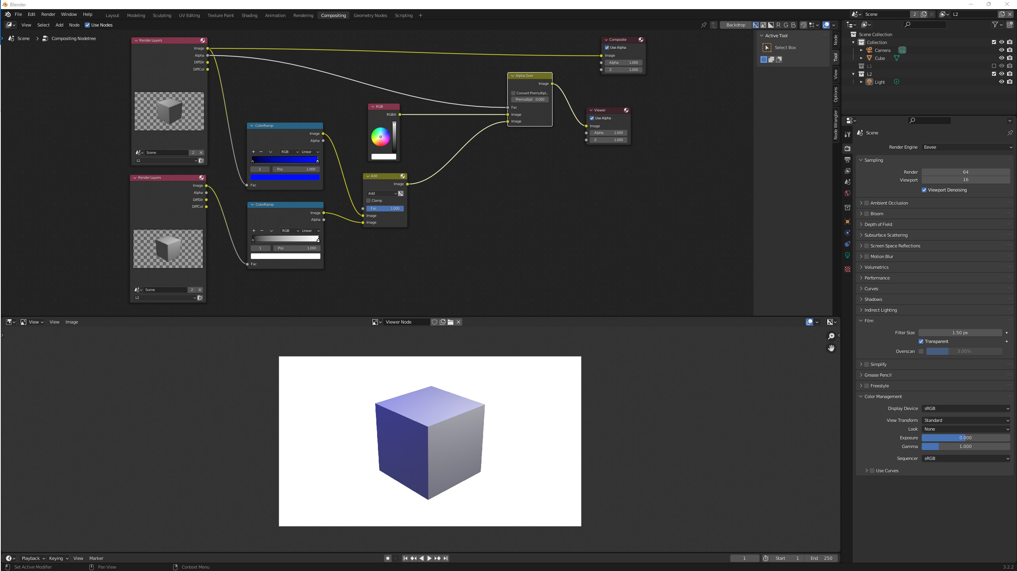Viewport: 1017px width, 571px height.
Task: Open the Output properties tab
Action: (847, 159)
